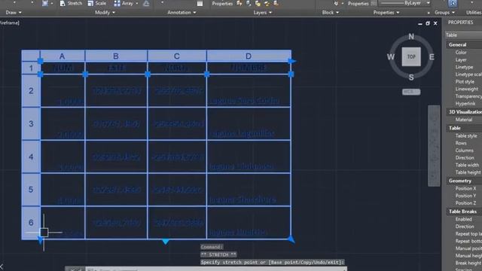The image size is (482, 271).
Task: Open the Table object type dropdown in Properties
Action: coord(464,35)
